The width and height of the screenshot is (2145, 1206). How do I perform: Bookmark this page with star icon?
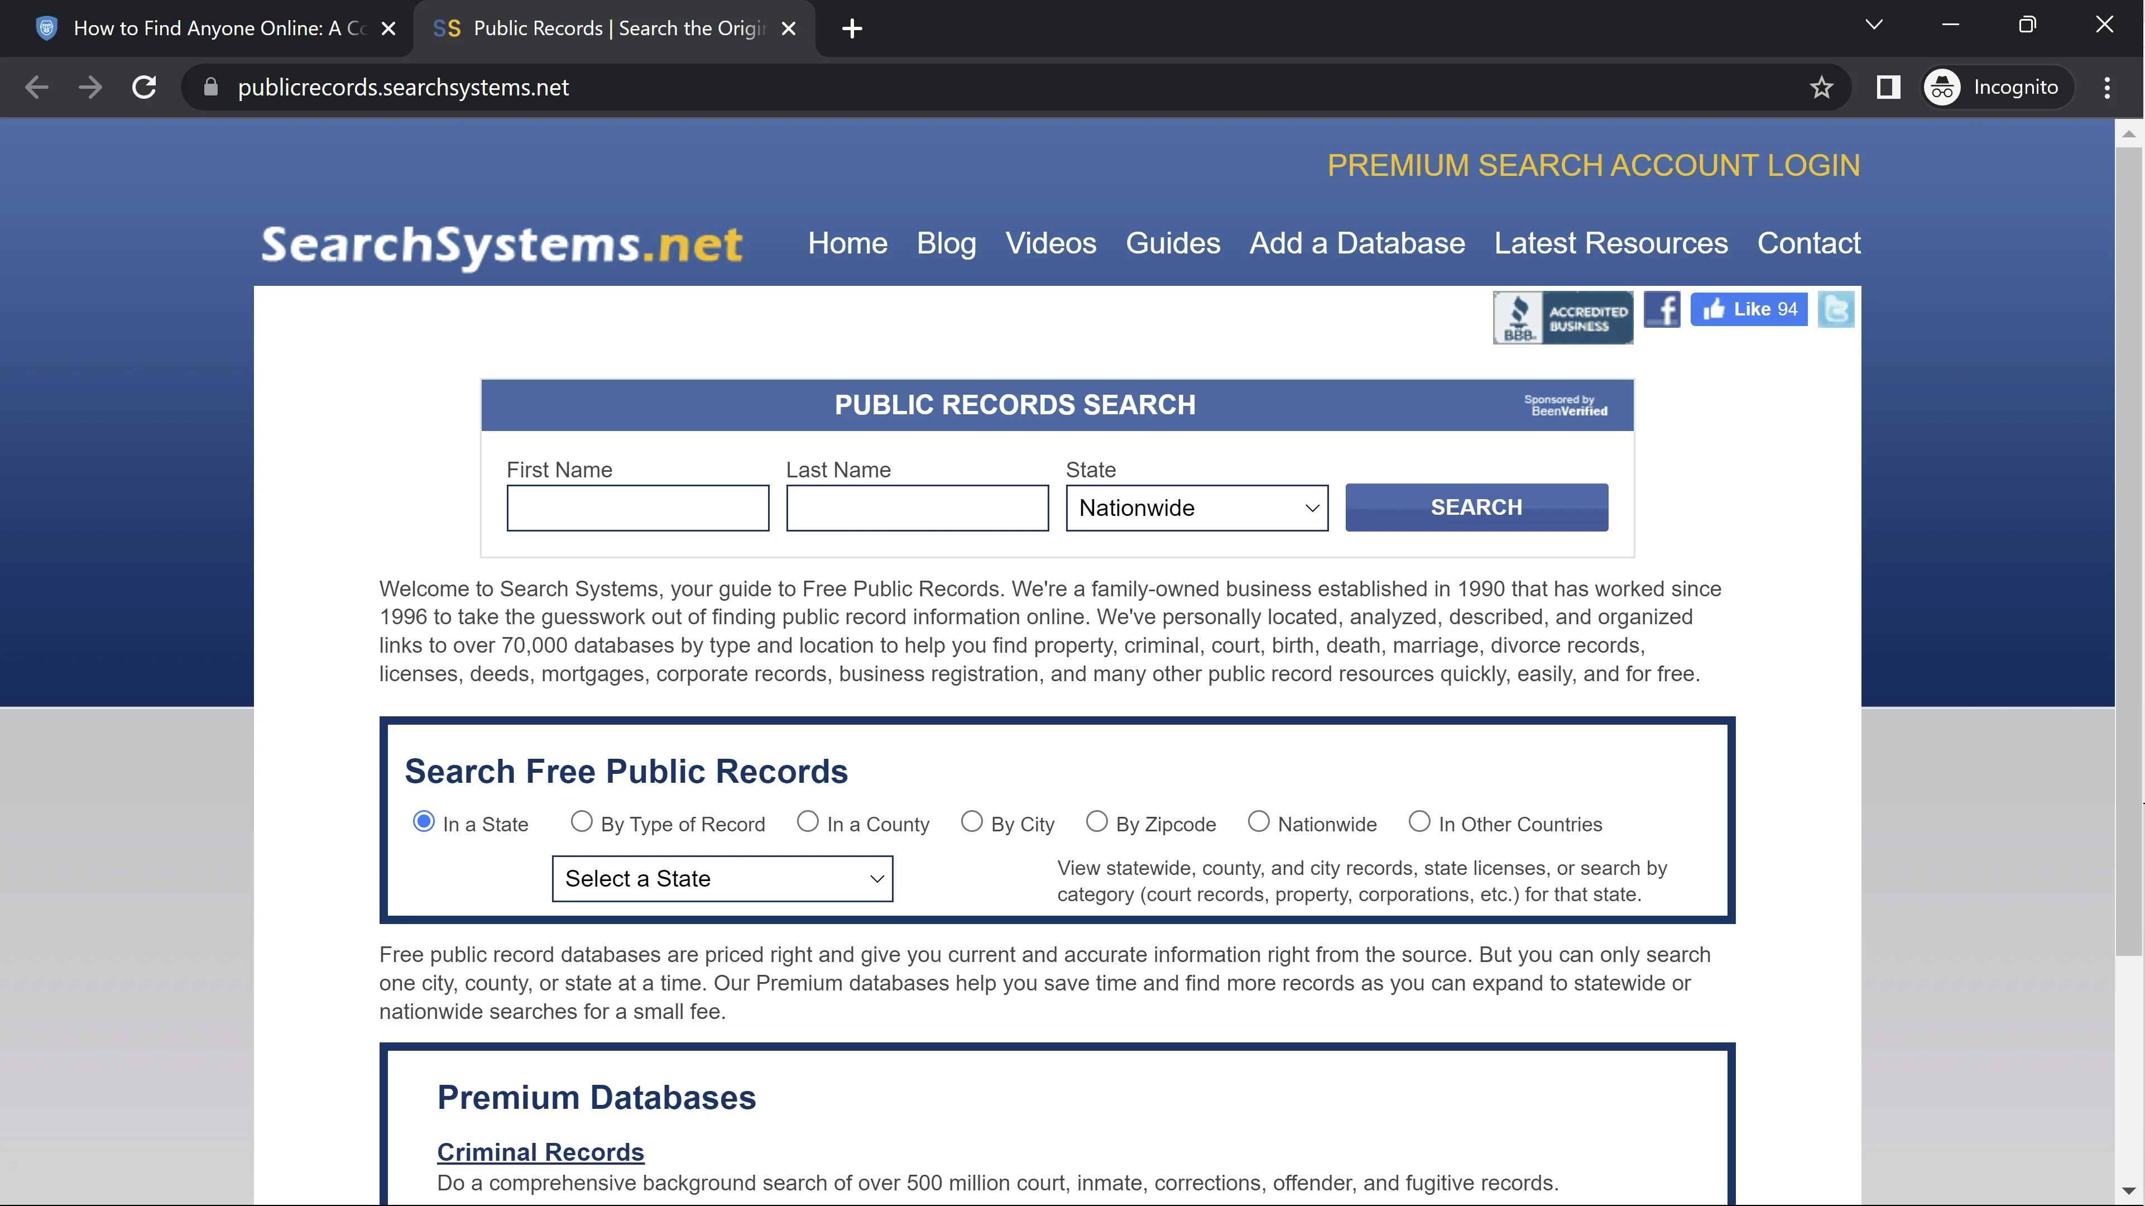(x=1821, y=88)
